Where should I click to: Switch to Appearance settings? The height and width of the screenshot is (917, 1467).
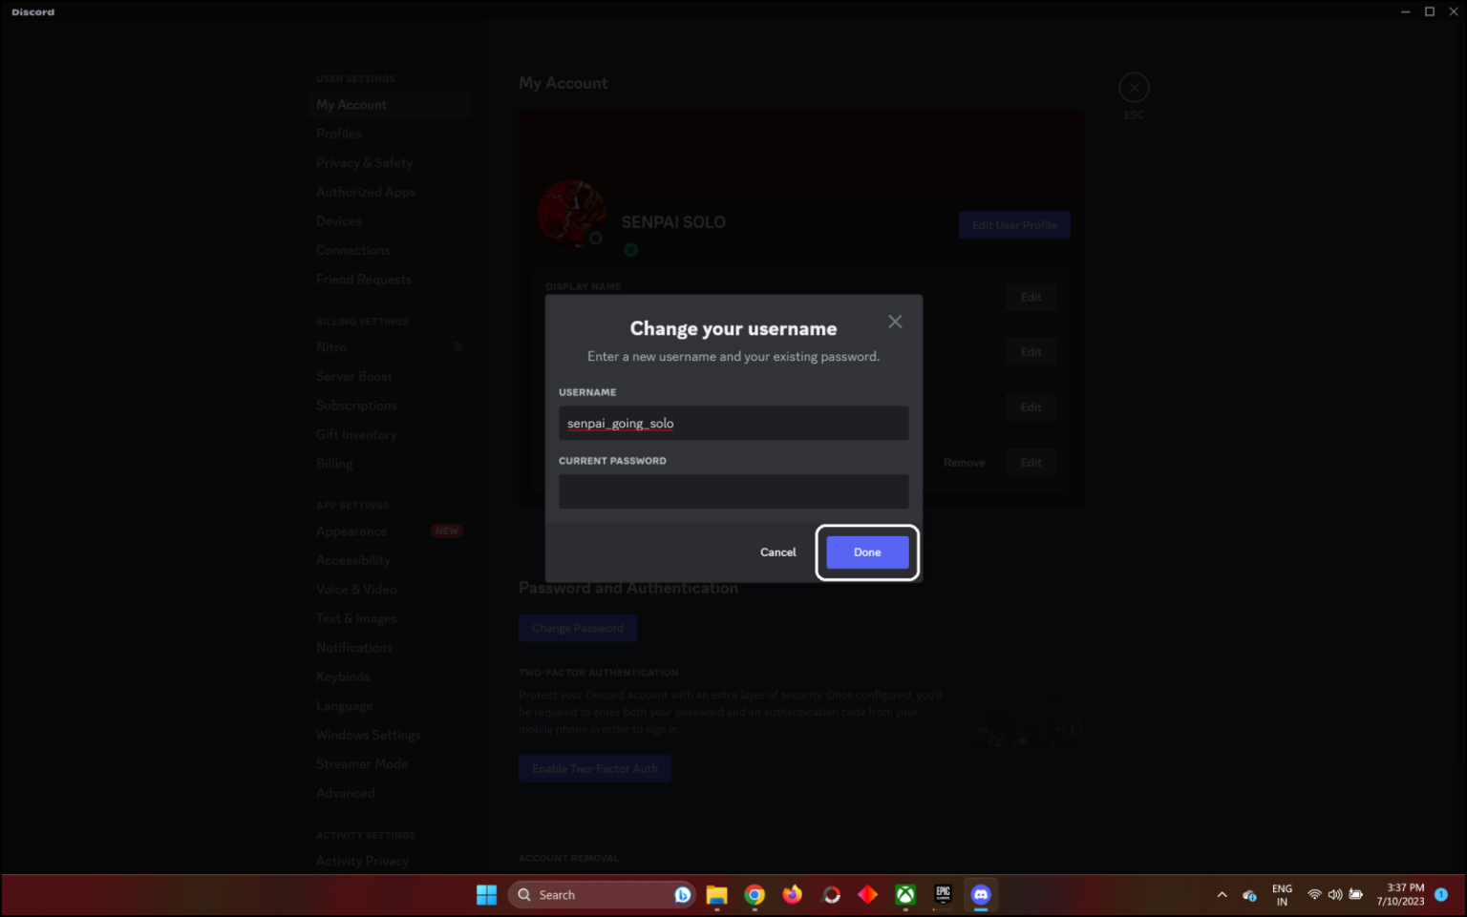[x=351, y=531]
